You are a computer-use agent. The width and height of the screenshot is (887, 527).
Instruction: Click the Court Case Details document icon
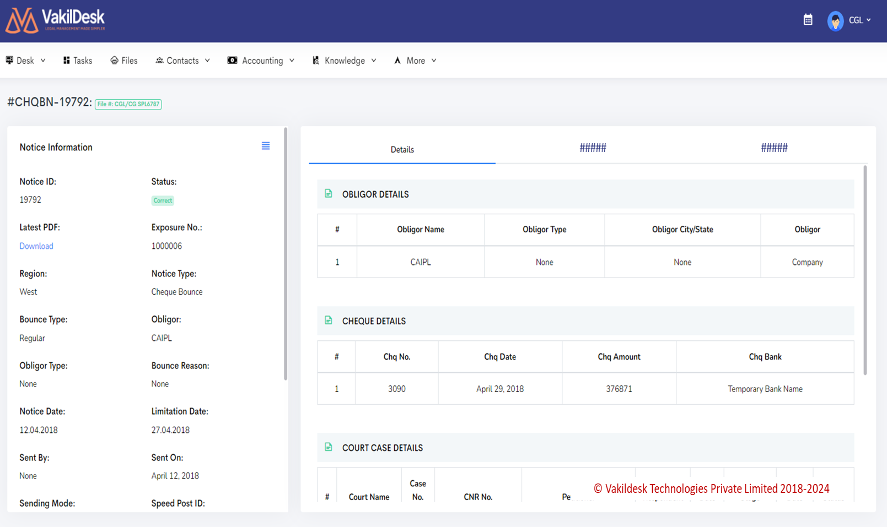[x=329, y=447]
